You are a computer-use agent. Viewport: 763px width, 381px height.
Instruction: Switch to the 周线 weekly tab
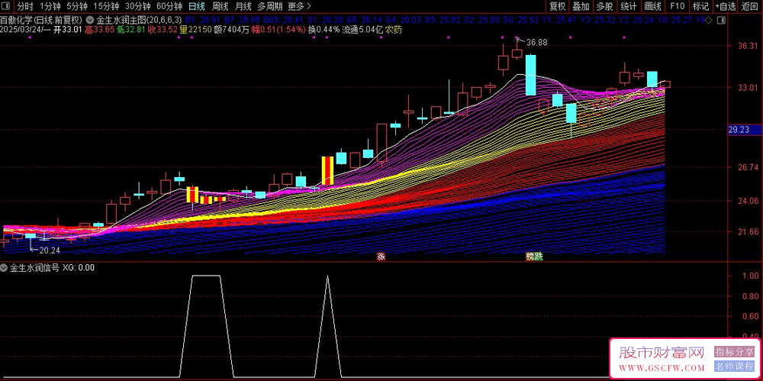coord(220,6)
